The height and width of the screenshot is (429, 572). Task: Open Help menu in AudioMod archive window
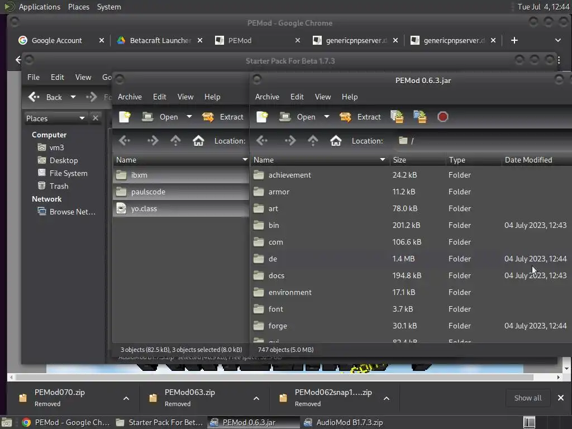(x=212, y=97)
